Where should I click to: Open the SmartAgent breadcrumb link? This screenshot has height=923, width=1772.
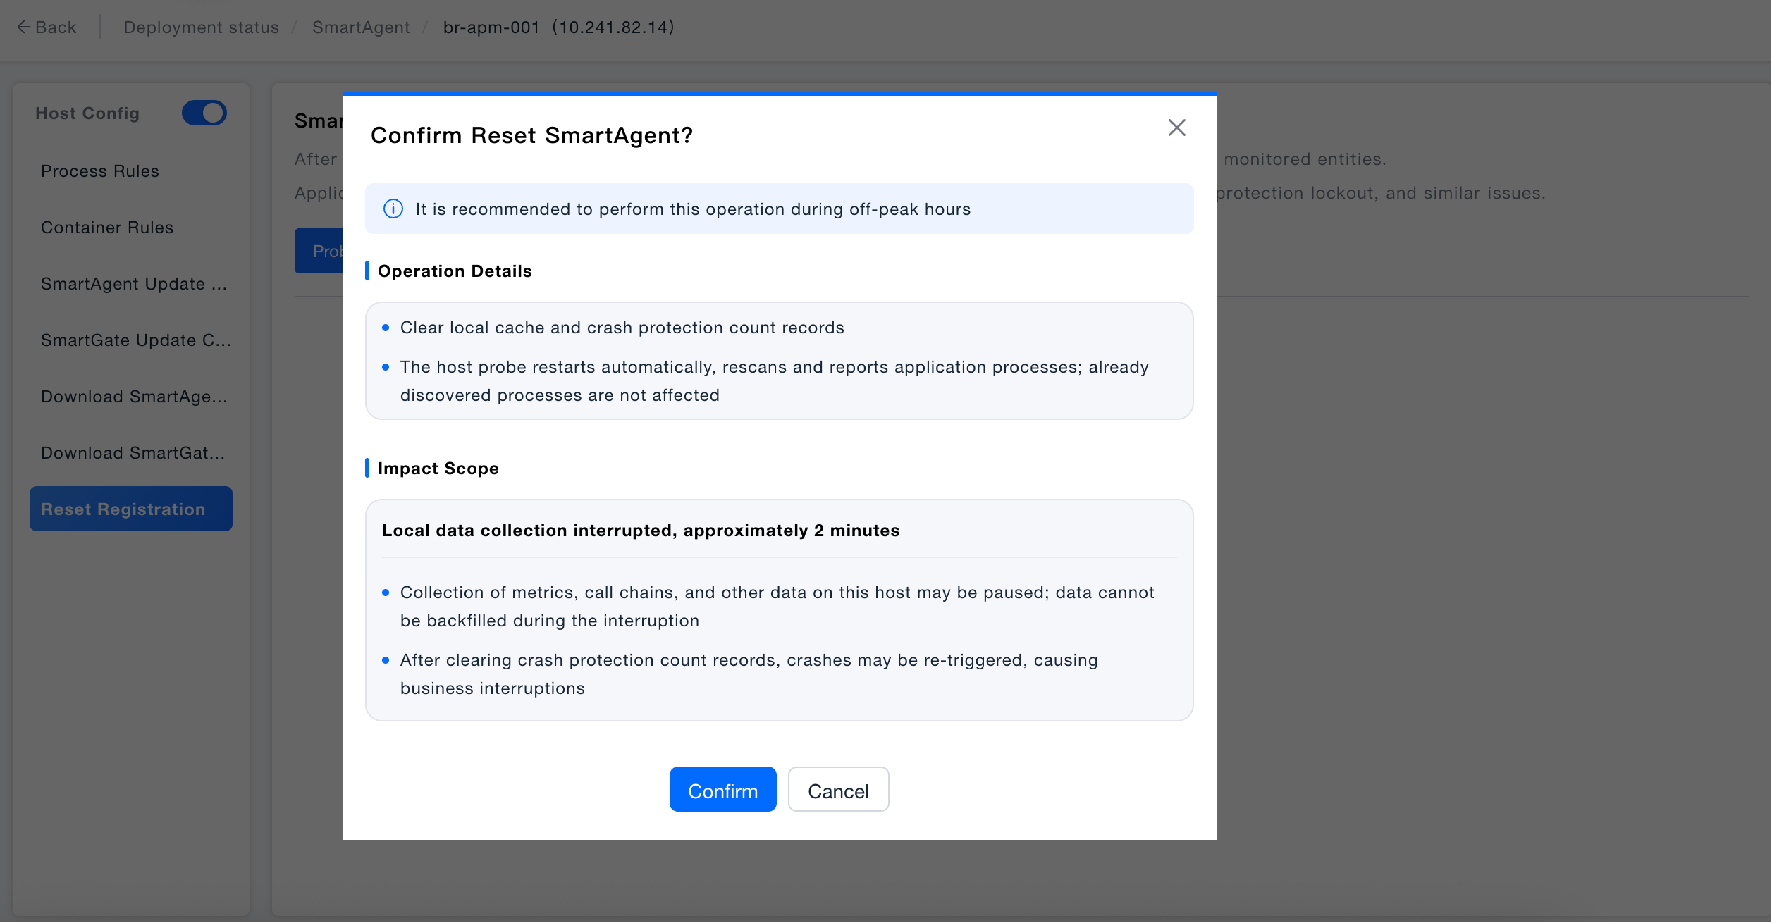(361, 27)
